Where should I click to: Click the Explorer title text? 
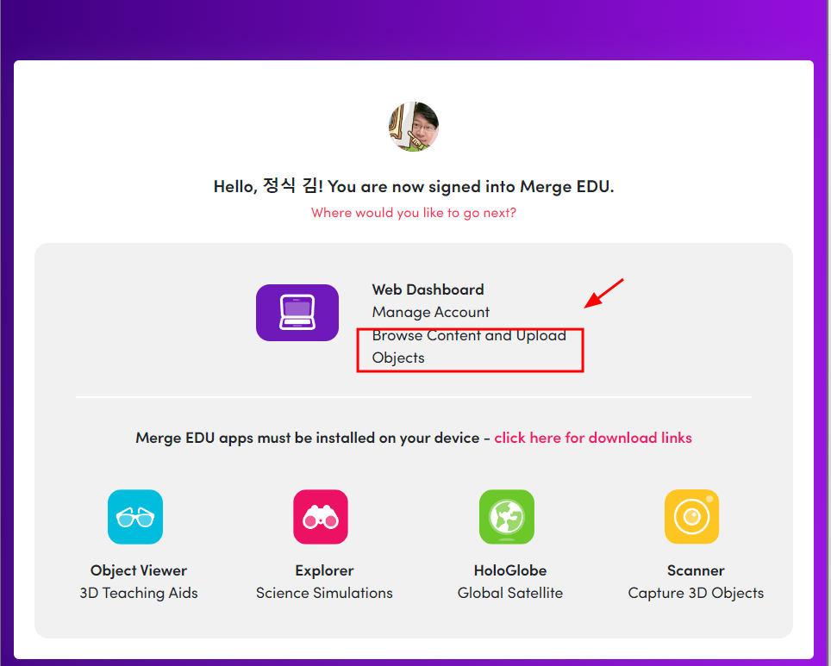click(324, 570)
